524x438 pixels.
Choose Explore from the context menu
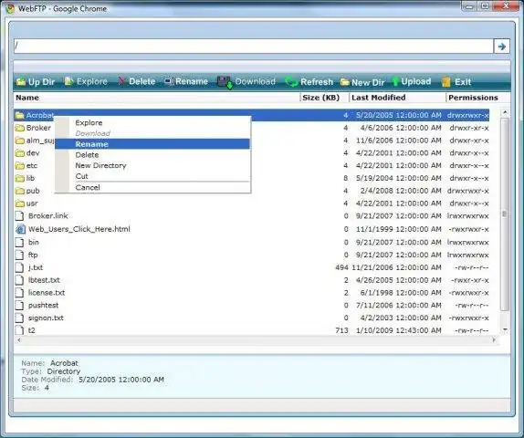[152, 122]
